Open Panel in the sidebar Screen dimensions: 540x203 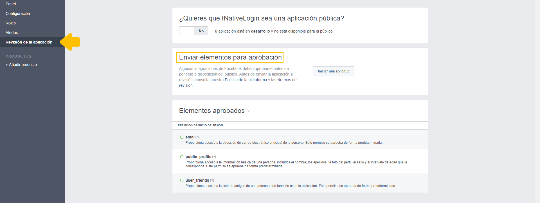(x=11, y=4)
